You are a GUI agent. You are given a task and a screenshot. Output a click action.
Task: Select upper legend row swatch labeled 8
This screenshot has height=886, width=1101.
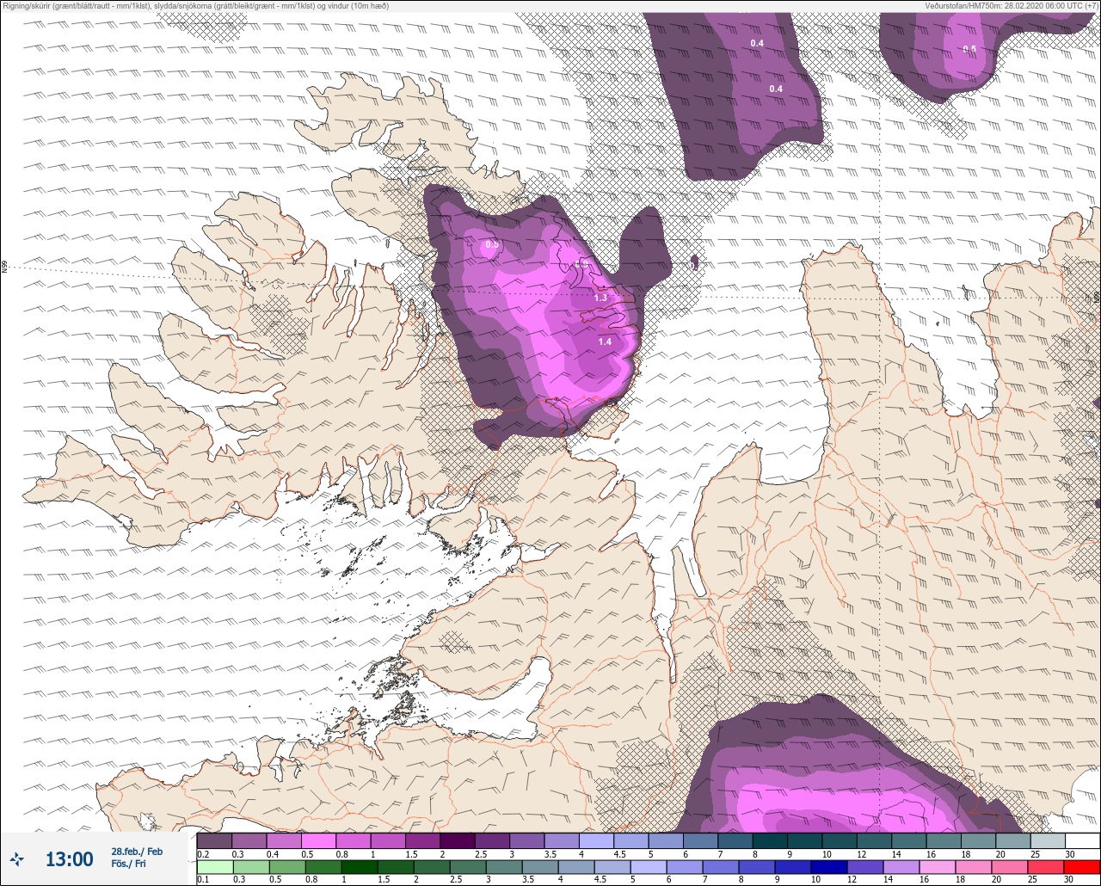[770, 841]
